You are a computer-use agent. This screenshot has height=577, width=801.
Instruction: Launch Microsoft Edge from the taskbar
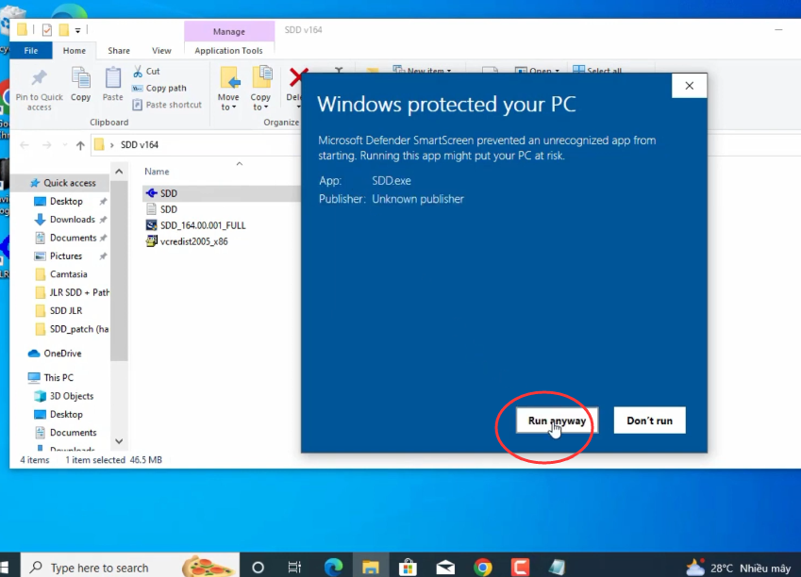pyautogui.click(x=334, y=568)
